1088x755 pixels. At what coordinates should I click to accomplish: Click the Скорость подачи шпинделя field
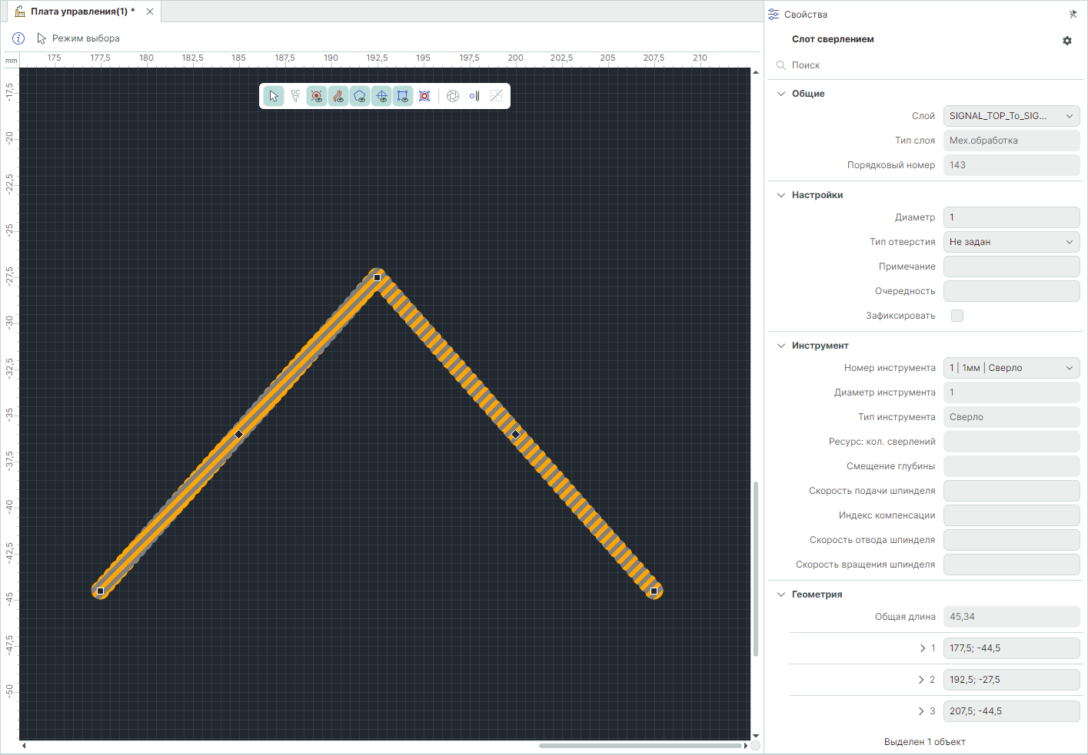click(x=1012, y=491)
